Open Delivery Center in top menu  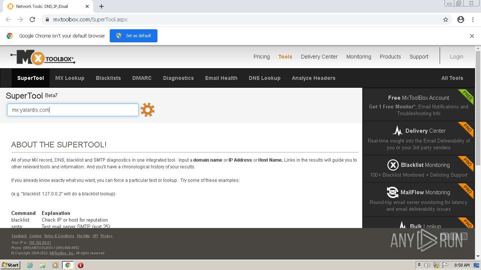tap(319, 57)
